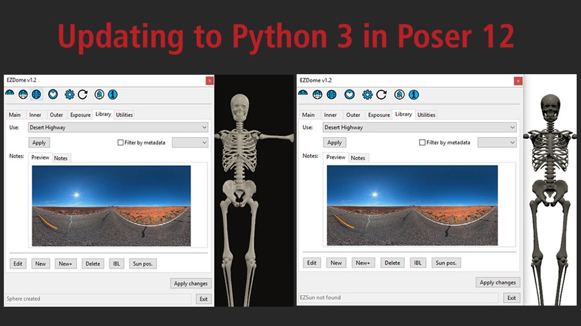The width and height of the screenshot is (581, 326).
Task: Click Exit button in left window
Action: [203, 299]
